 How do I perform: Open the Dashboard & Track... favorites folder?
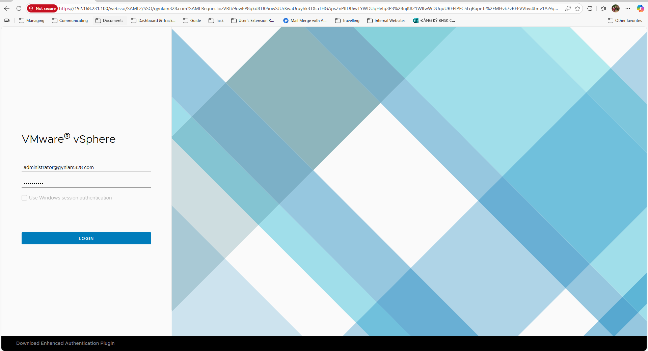click(153, 21)
